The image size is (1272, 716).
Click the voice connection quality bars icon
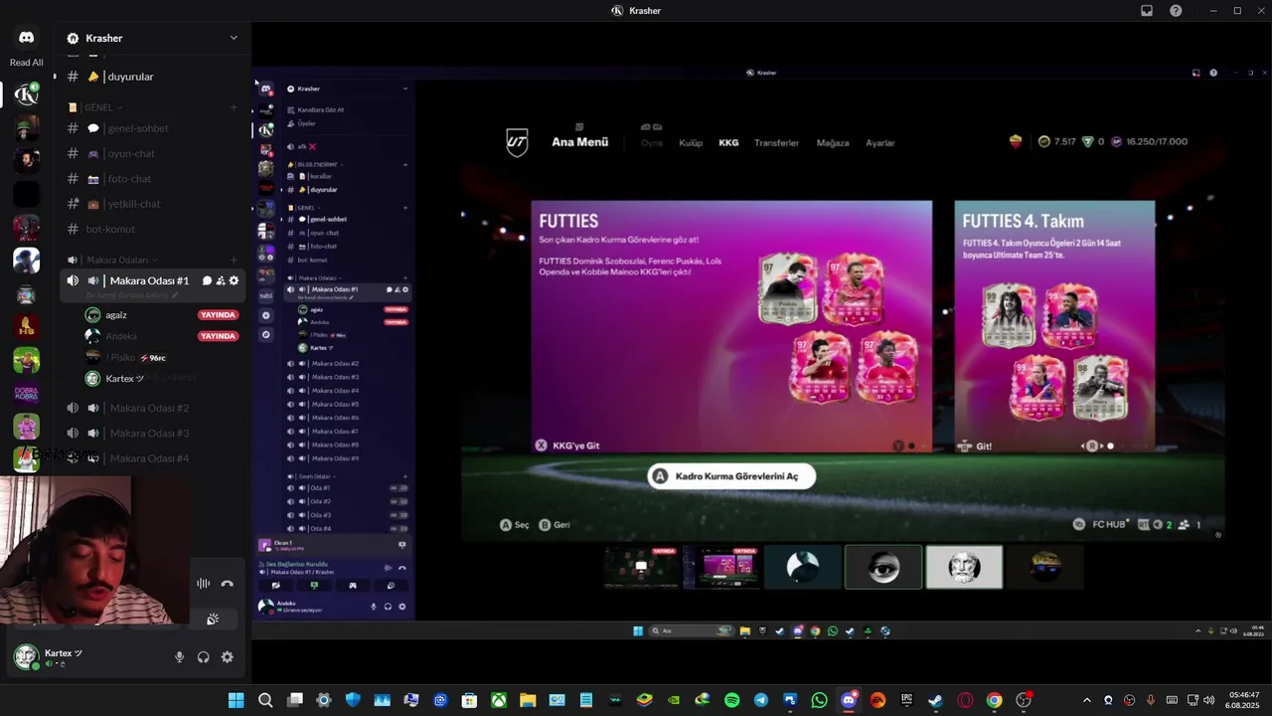tap(204, 585)
